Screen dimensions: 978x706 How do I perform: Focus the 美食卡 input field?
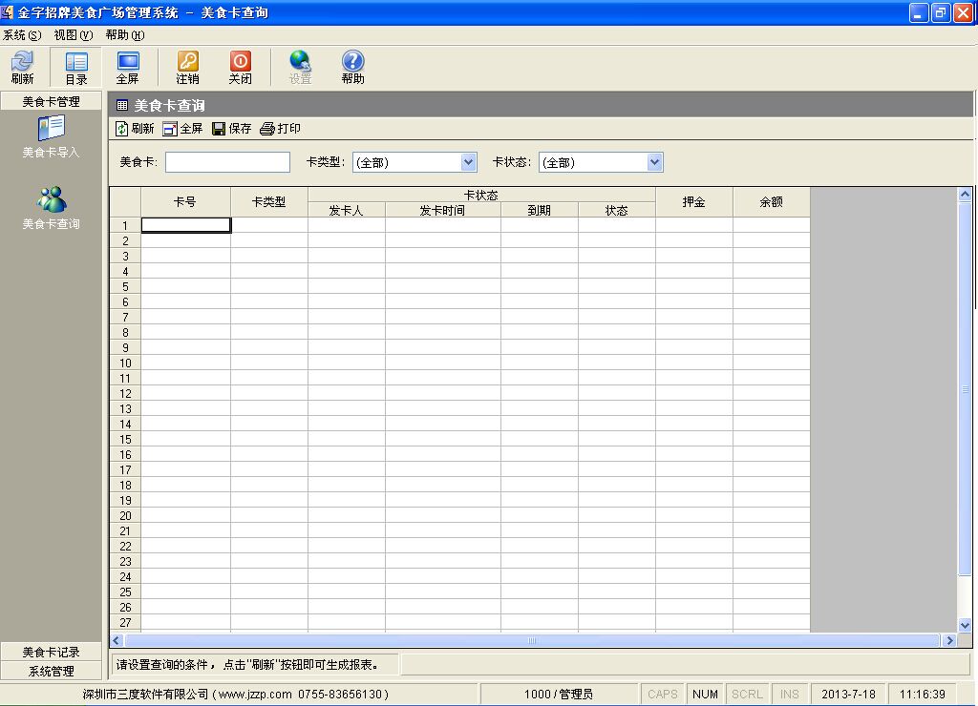point(227,162)
